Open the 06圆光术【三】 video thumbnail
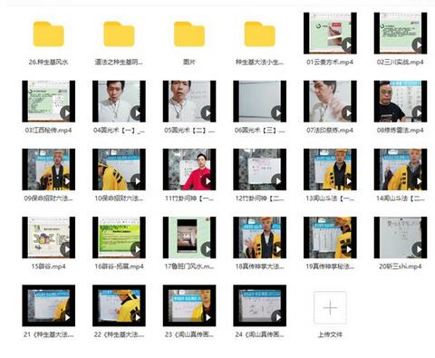 (259, 102)
